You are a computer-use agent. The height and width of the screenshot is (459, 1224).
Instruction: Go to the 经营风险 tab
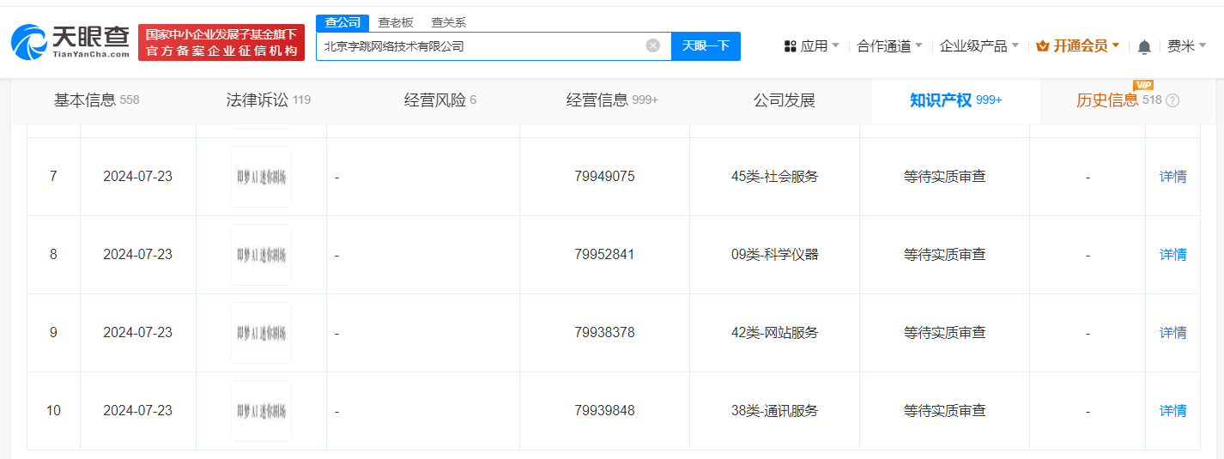pyautogui.click(x=439, y=100)
